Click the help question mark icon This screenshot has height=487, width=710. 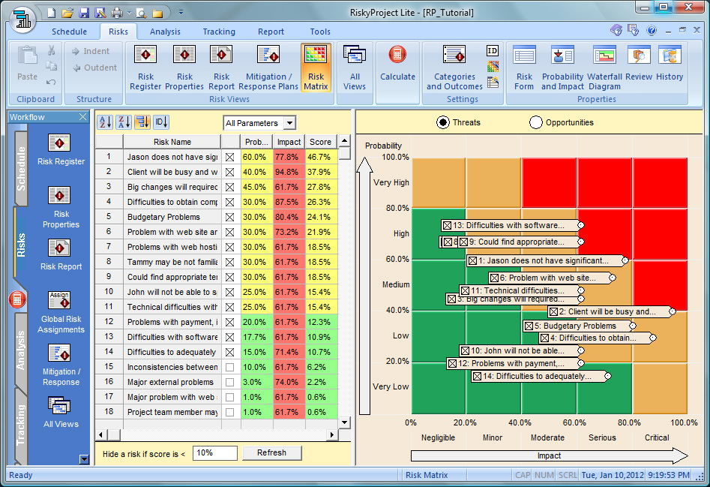point(651,30)
